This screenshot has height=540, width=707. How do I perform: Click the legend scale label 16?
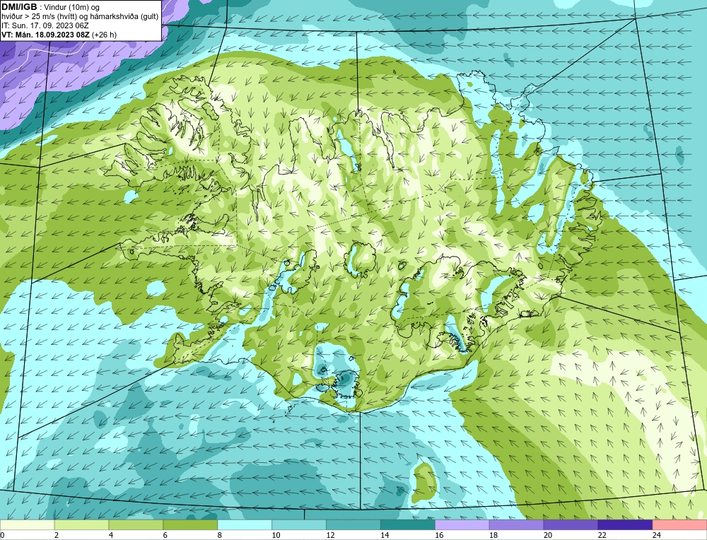click(439, 535)
